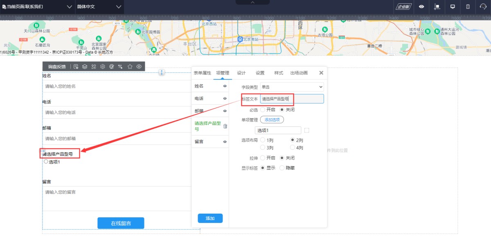Image resolution: width=491 pixels, height=241 pixels.
Task: Open the 出场动画 tab
Action: pos(299,73)
